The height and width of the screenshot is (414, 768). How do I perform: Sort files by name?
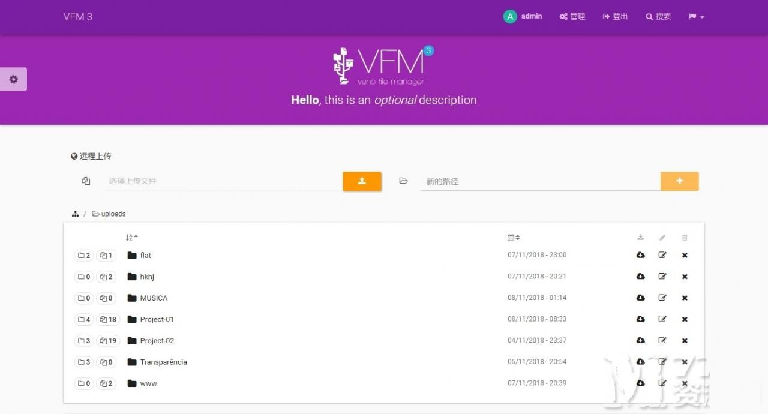132,238
